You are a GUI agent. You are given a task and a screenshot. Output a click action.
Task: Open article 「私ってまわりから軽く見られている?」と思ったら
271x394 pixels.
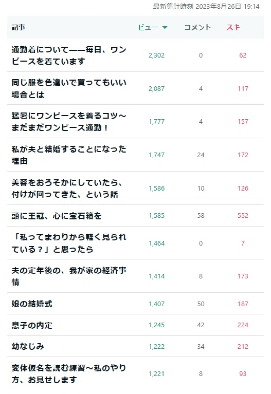69,243
